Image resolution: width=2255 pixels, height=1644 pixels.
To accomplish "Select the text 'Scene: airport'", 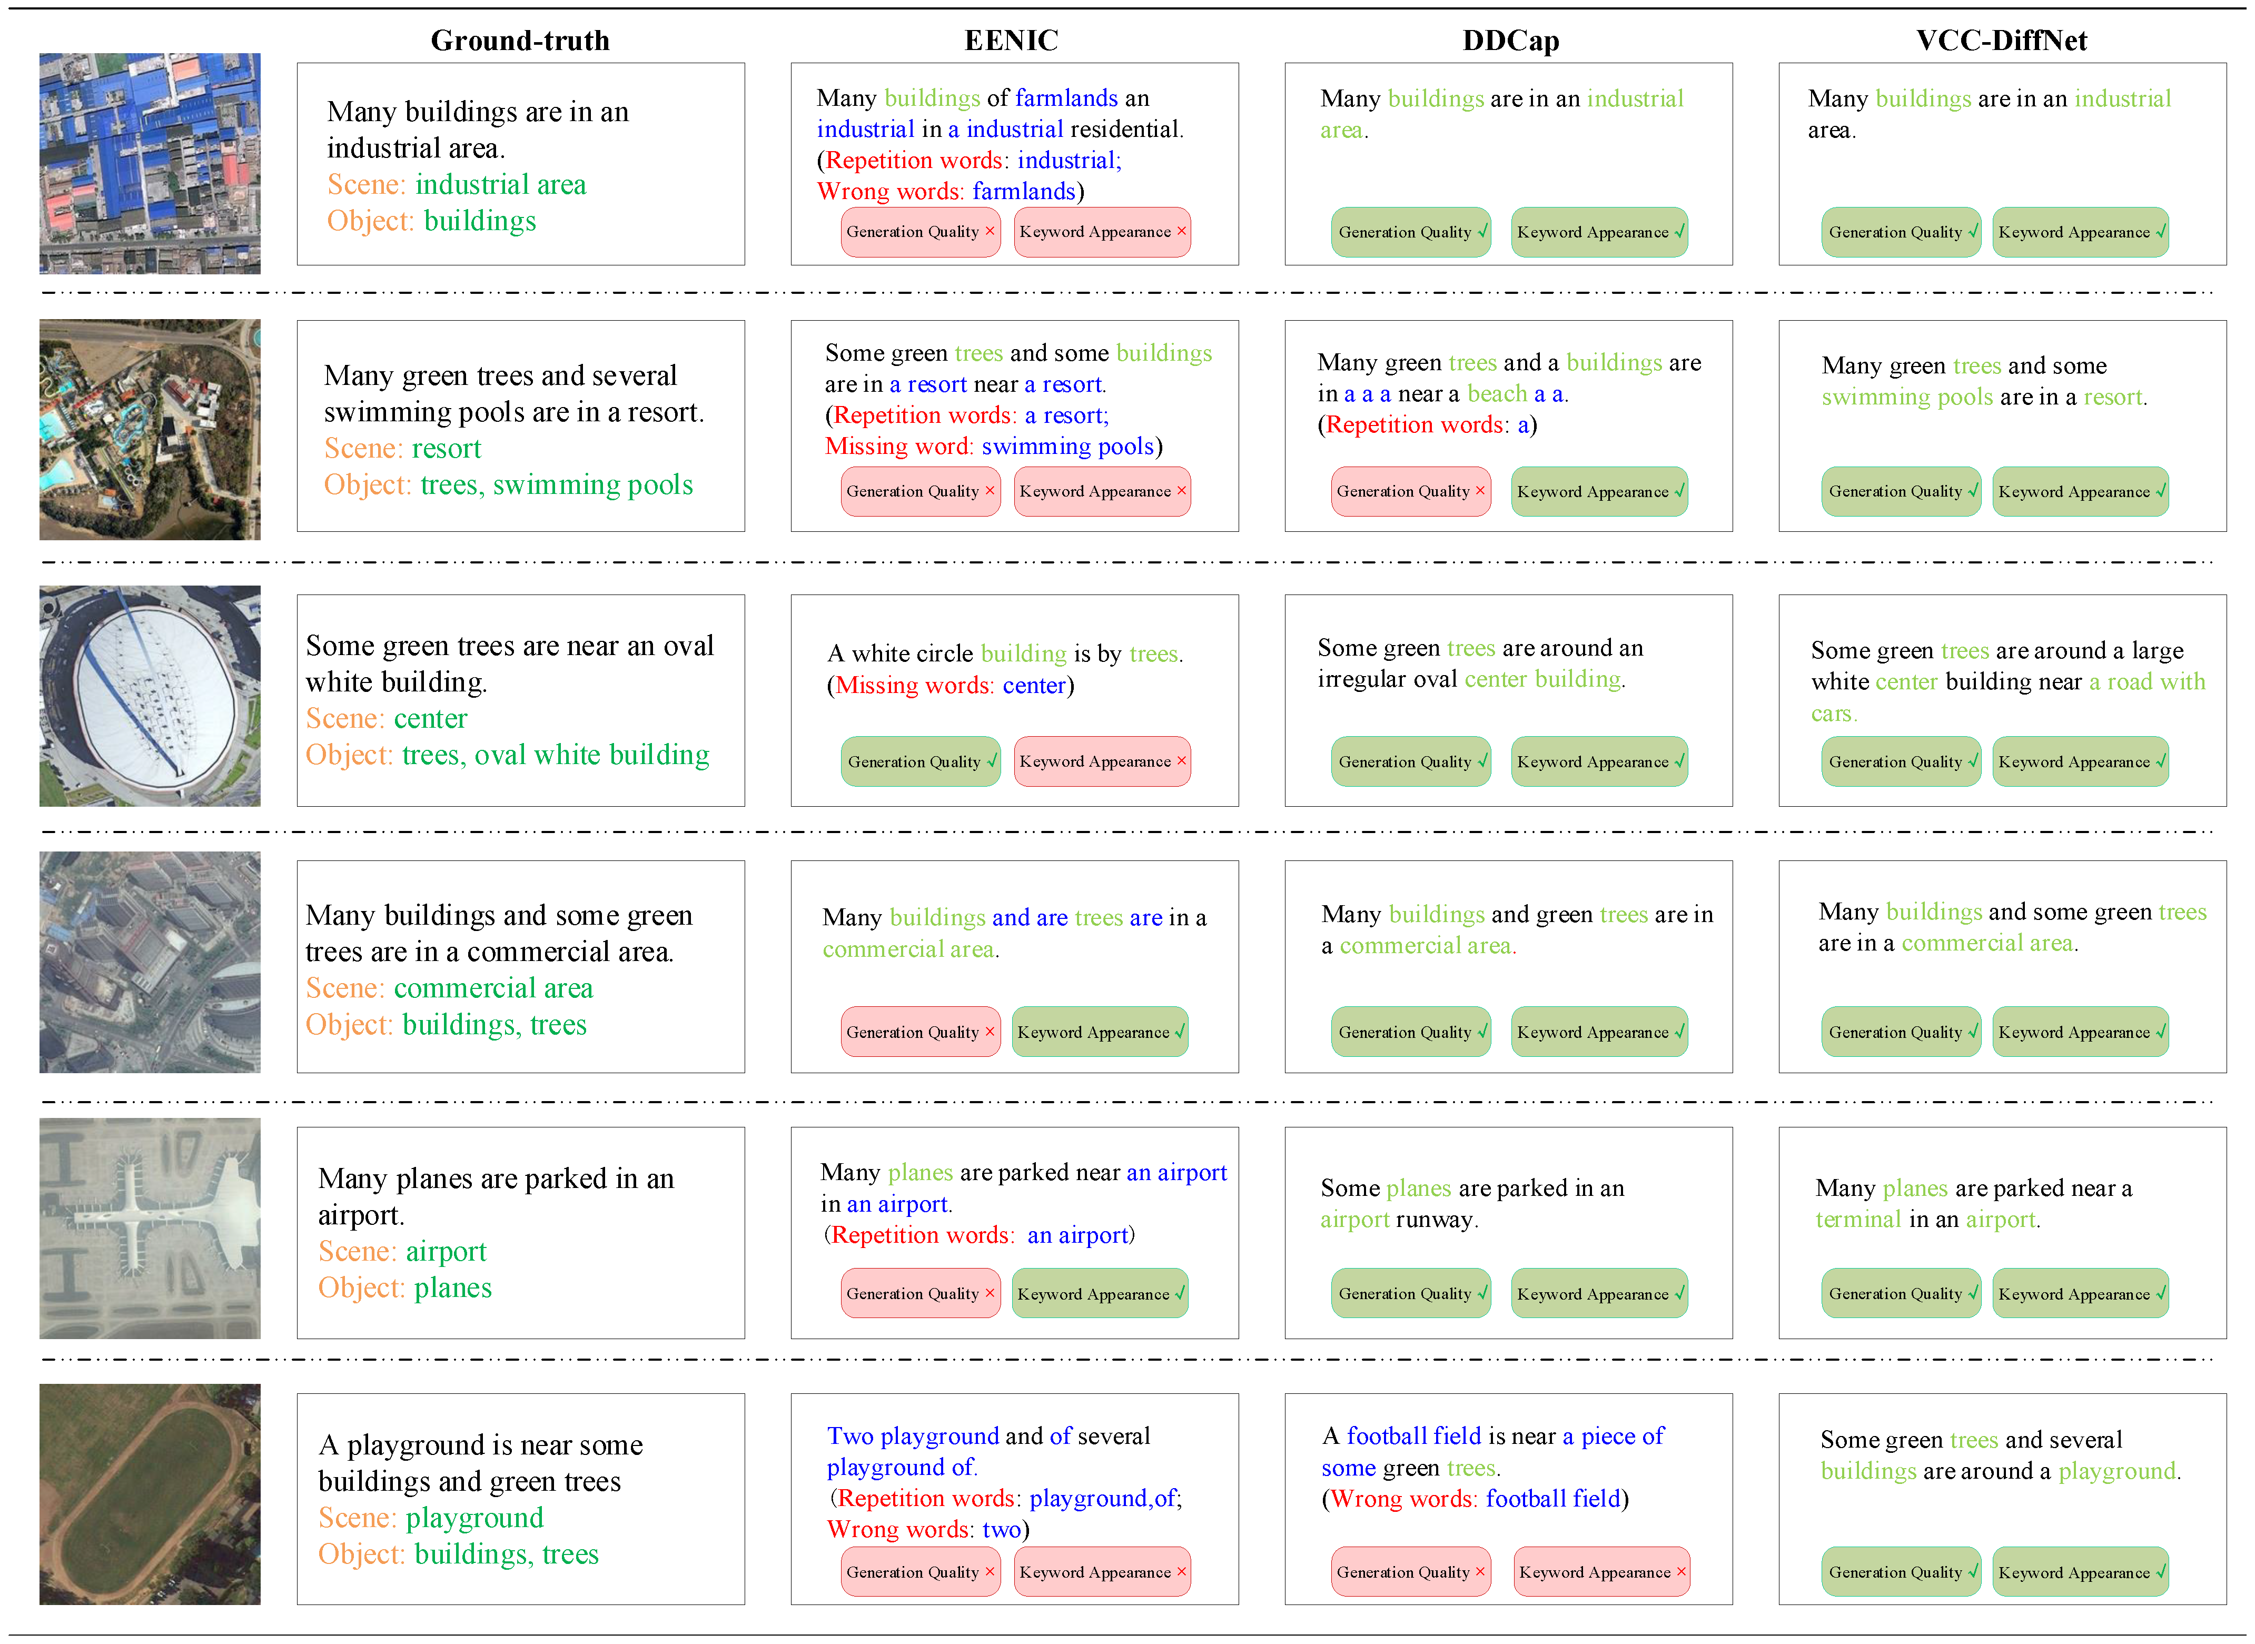I will (x=402, y=1252).
